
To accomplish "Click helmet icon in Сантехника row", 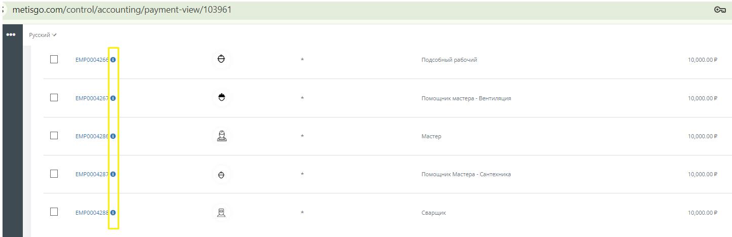I will (x=221, y=174).
